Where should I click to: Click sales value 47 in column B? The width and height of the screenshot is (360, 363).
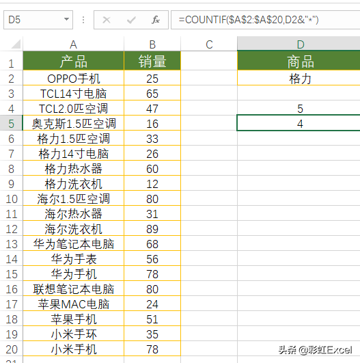pyautogui.click(x=152, y=108)
